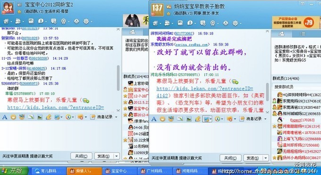Click message shield icon in 妈妈宝宝早教 chat toolbar
Image resolution: width=321 pixels, height=175 pixels.
pos(229,119)
